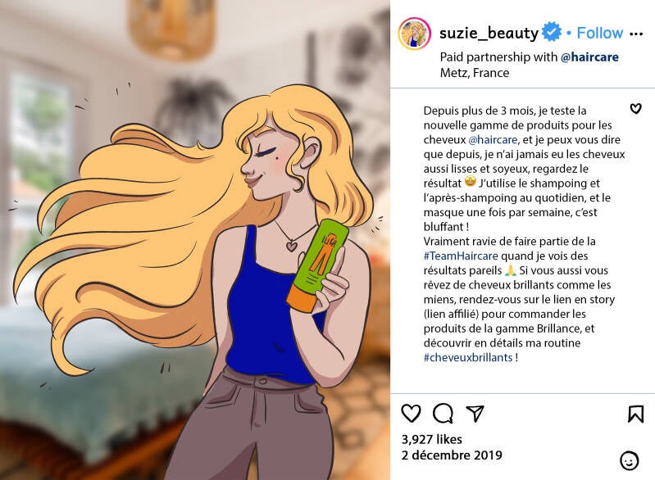Open comments with the speech bubble icon
The image size is (655, 480).
443,413
